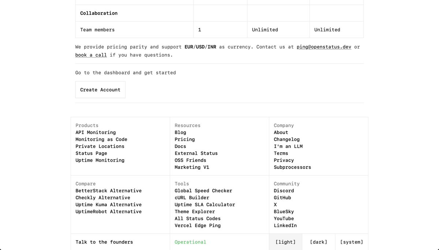Open UptimeRobot Alternative comparison
The width and height of the screenshot is (439, 250).
point(108,212)
